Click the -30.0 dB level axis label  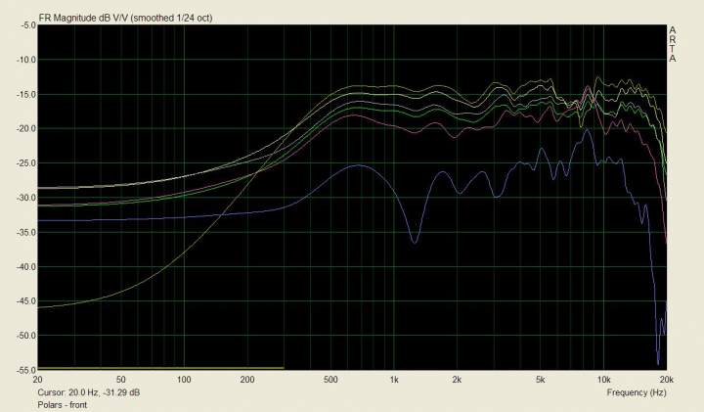(20, 198)
